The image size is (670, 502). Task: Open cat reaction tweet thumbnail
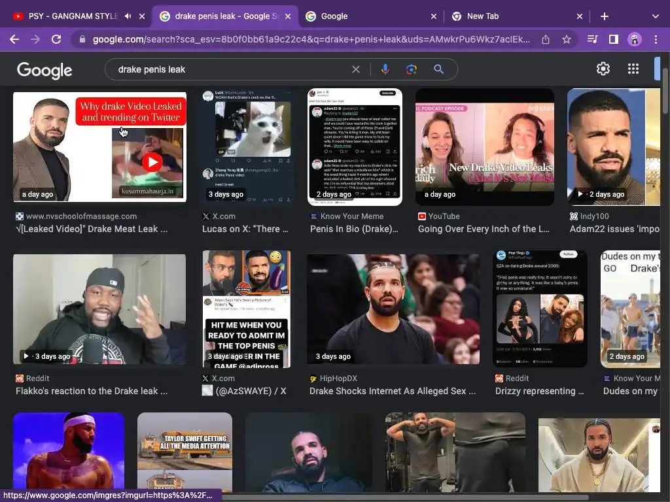pyautogui.click(x=247, y=147)
